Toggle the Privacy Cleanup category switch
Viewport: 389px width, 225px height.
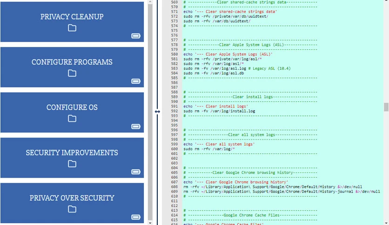coord(136,36)
